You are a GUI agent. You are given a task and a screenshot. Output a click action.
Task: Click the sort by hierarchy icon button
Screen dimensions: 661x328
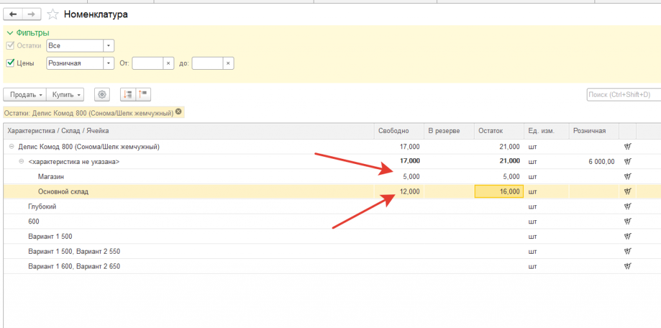tap(128, 95)
